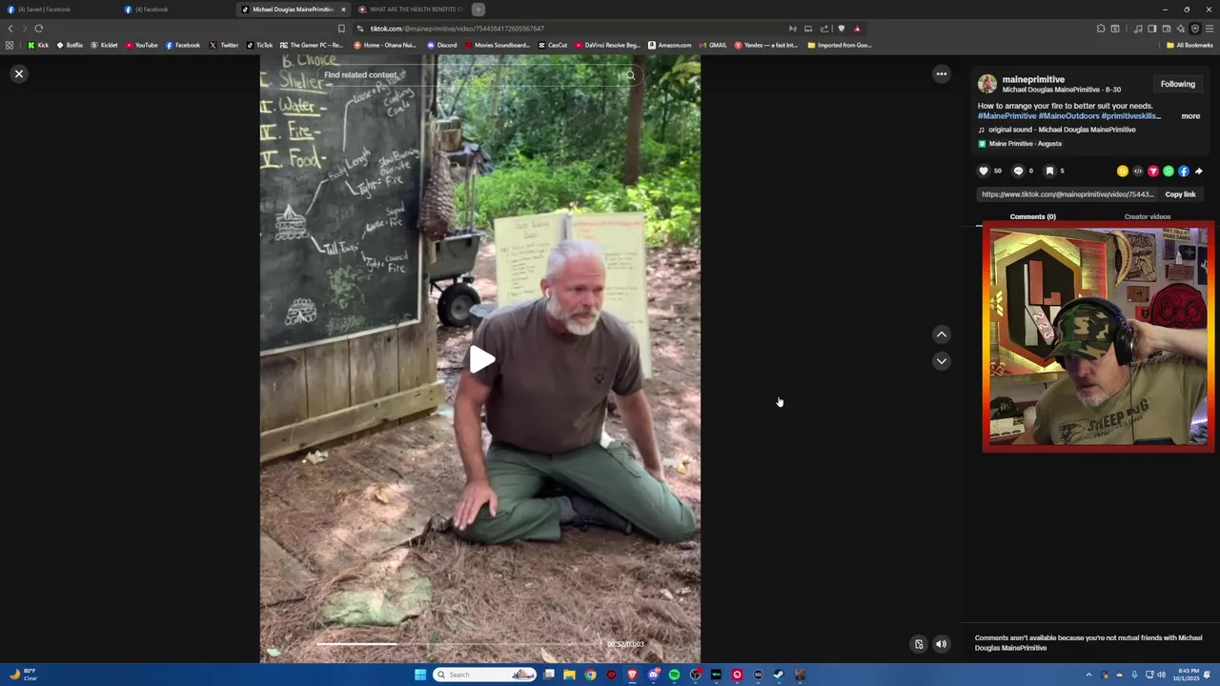Image resolution: width=1220 pixels, height=686 pixels.
Task: Share the video to Facebook
Action: (x=1183, y=171)
